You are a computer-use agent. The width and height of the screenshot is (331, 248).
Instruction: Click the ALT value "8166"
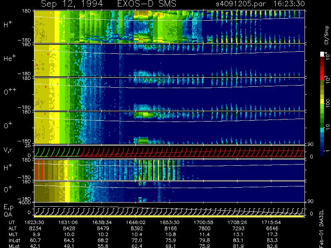(x=170, y=229)
